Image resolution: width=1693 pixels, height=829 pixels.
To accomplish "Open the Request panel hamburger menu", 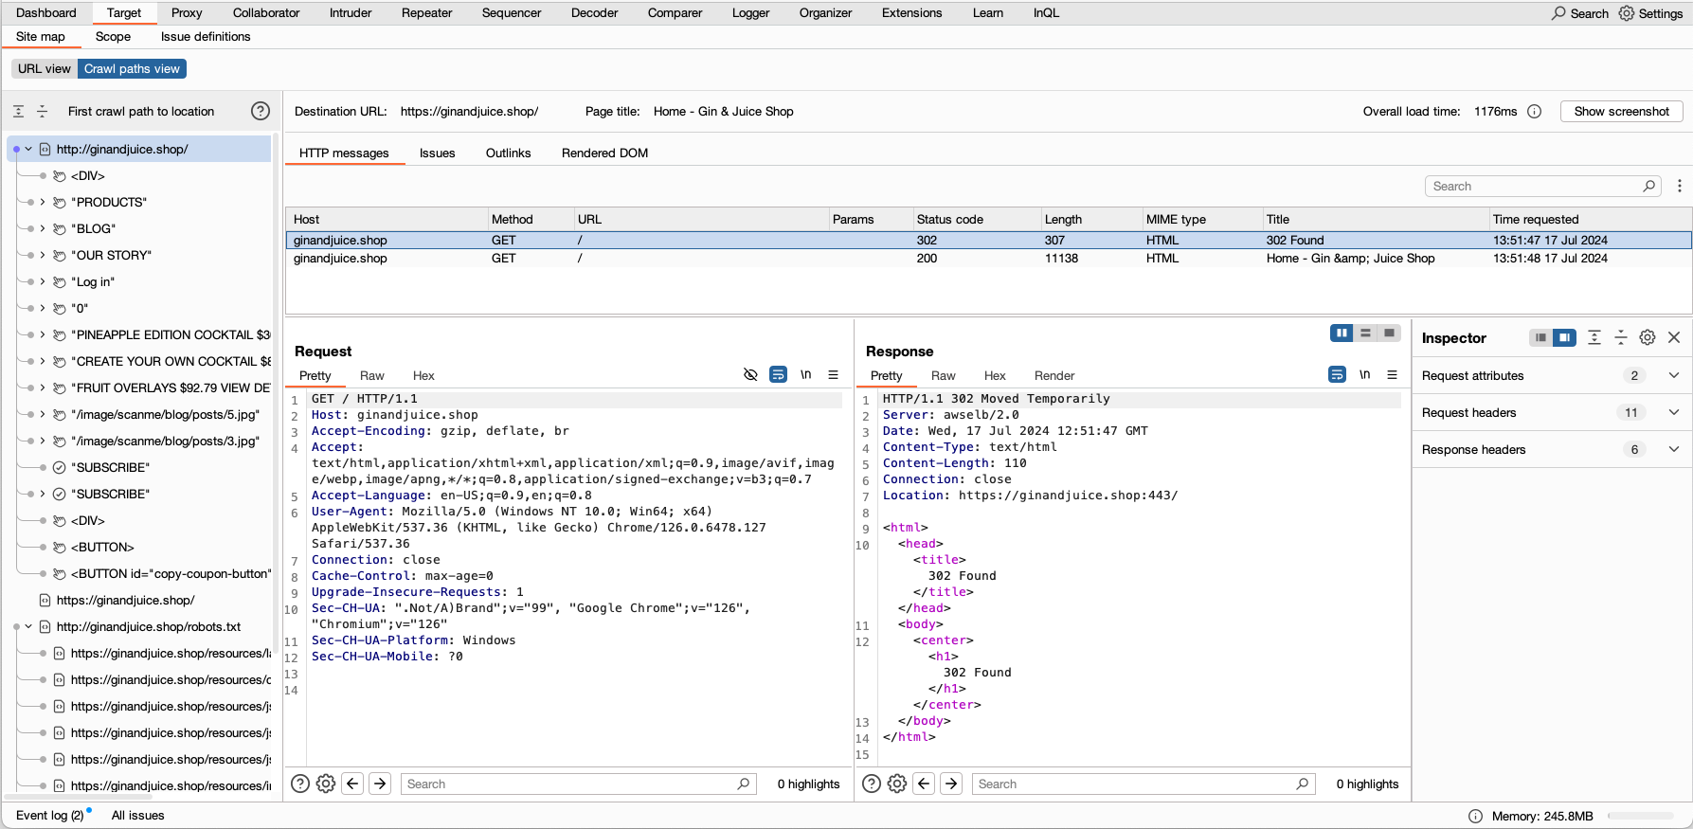I will tap(833, 375).
